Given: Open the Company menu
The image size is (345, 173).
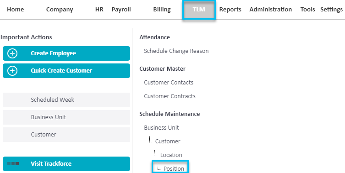Looking at the screenshot, I should (x=60, y=10).
